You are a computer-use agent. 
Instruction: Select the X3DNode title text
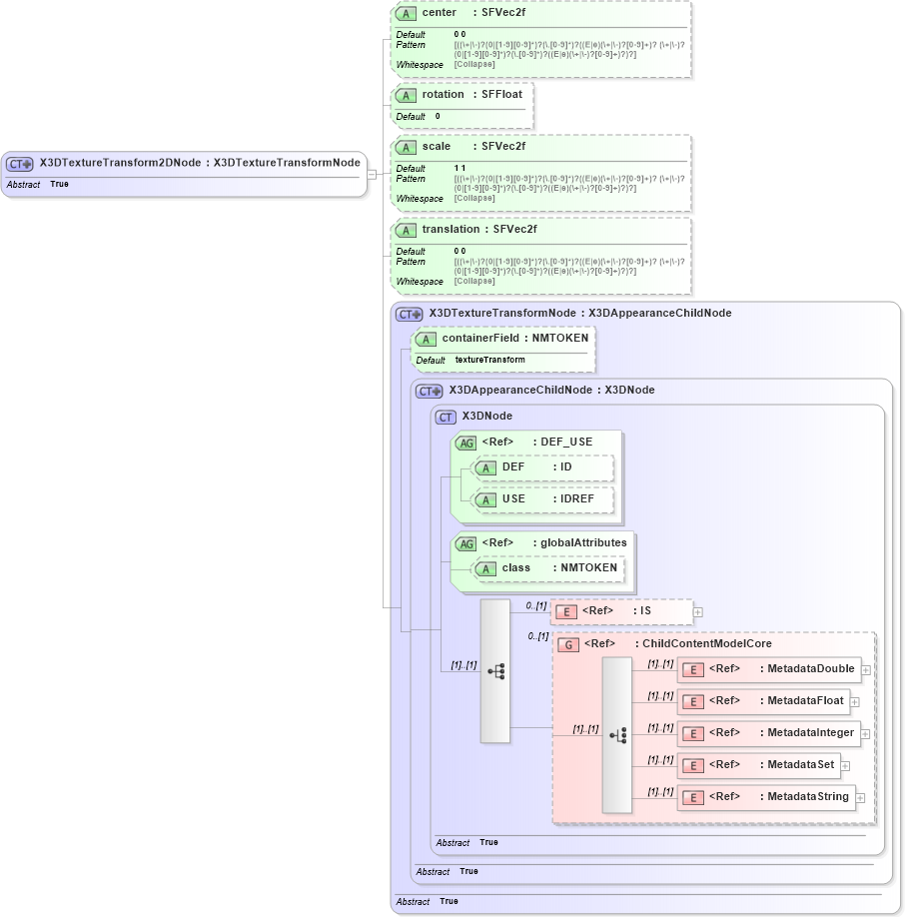tap(487, 416)
